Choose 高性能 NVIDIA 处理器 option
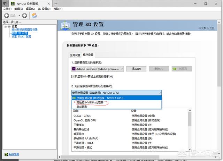The width and height of the screenshot is (223, 161). click(x=116, y=102)
